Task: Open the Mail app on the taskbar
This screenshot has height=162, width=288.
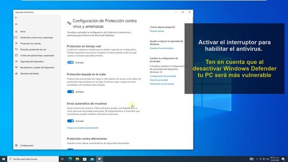Action: 92,159
